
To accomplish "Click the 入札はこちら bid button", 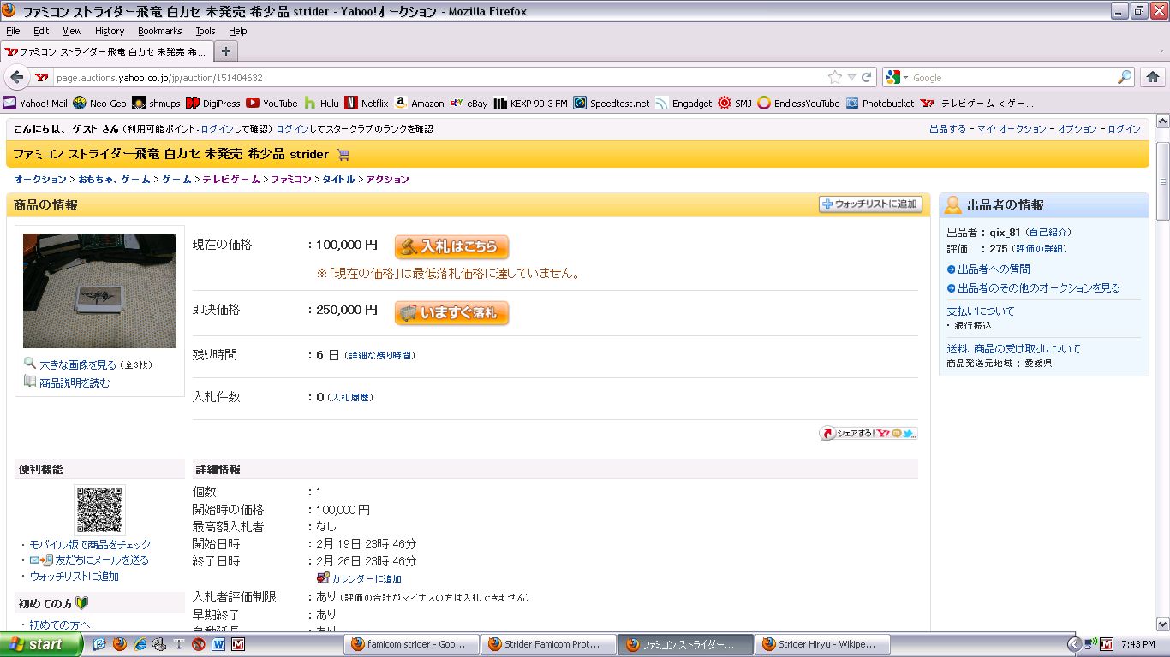I will pos(451,246).
